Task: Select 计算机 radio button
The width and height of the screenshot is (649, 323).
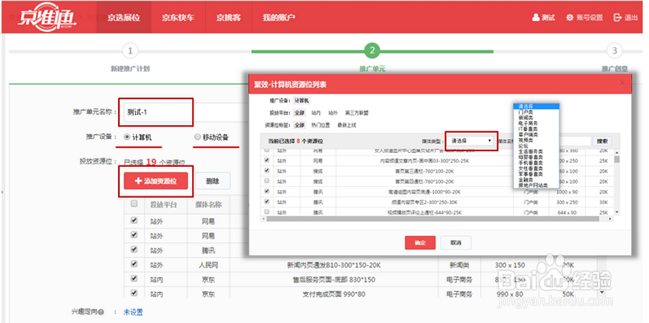Action: click(x=127, y=137)
